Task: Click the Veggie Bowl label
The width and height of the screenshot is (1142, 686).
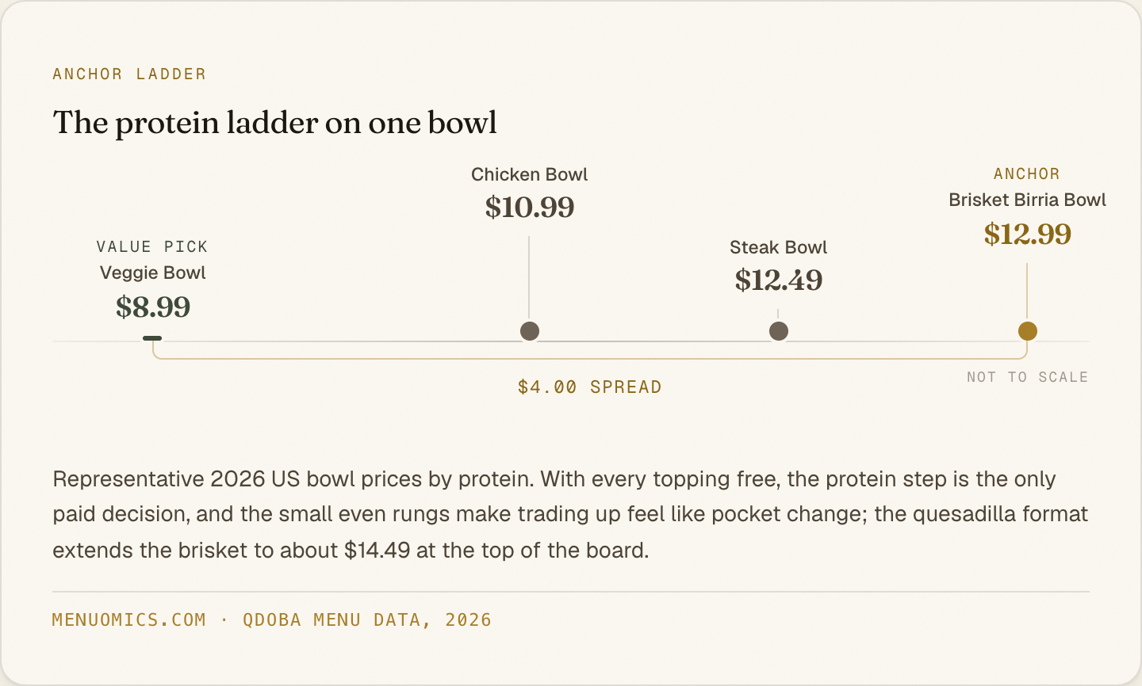Action: (153, 273)
